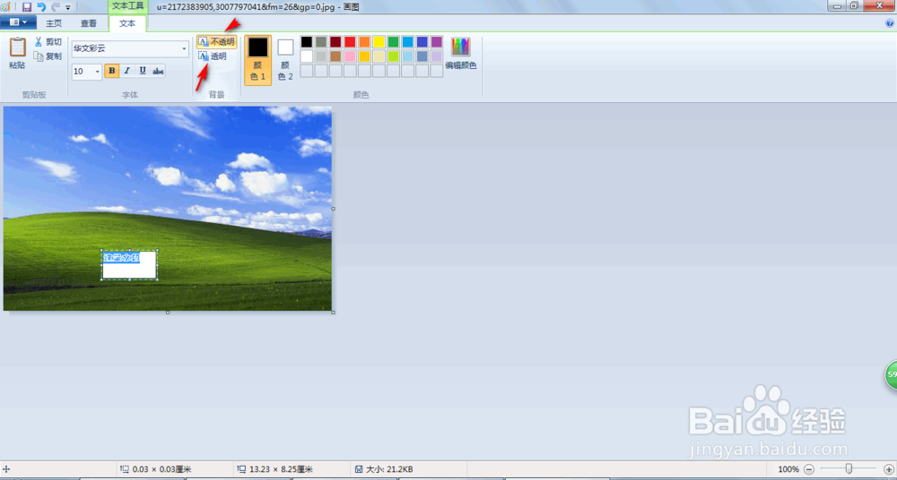Select 颜色 2 background color button
897x480 pixels.
tap(285, 60)
